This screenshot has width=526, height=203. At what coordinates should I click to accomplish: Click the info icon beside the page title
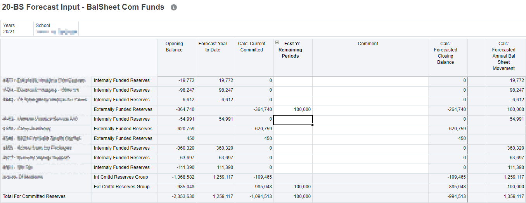point(174,7)
